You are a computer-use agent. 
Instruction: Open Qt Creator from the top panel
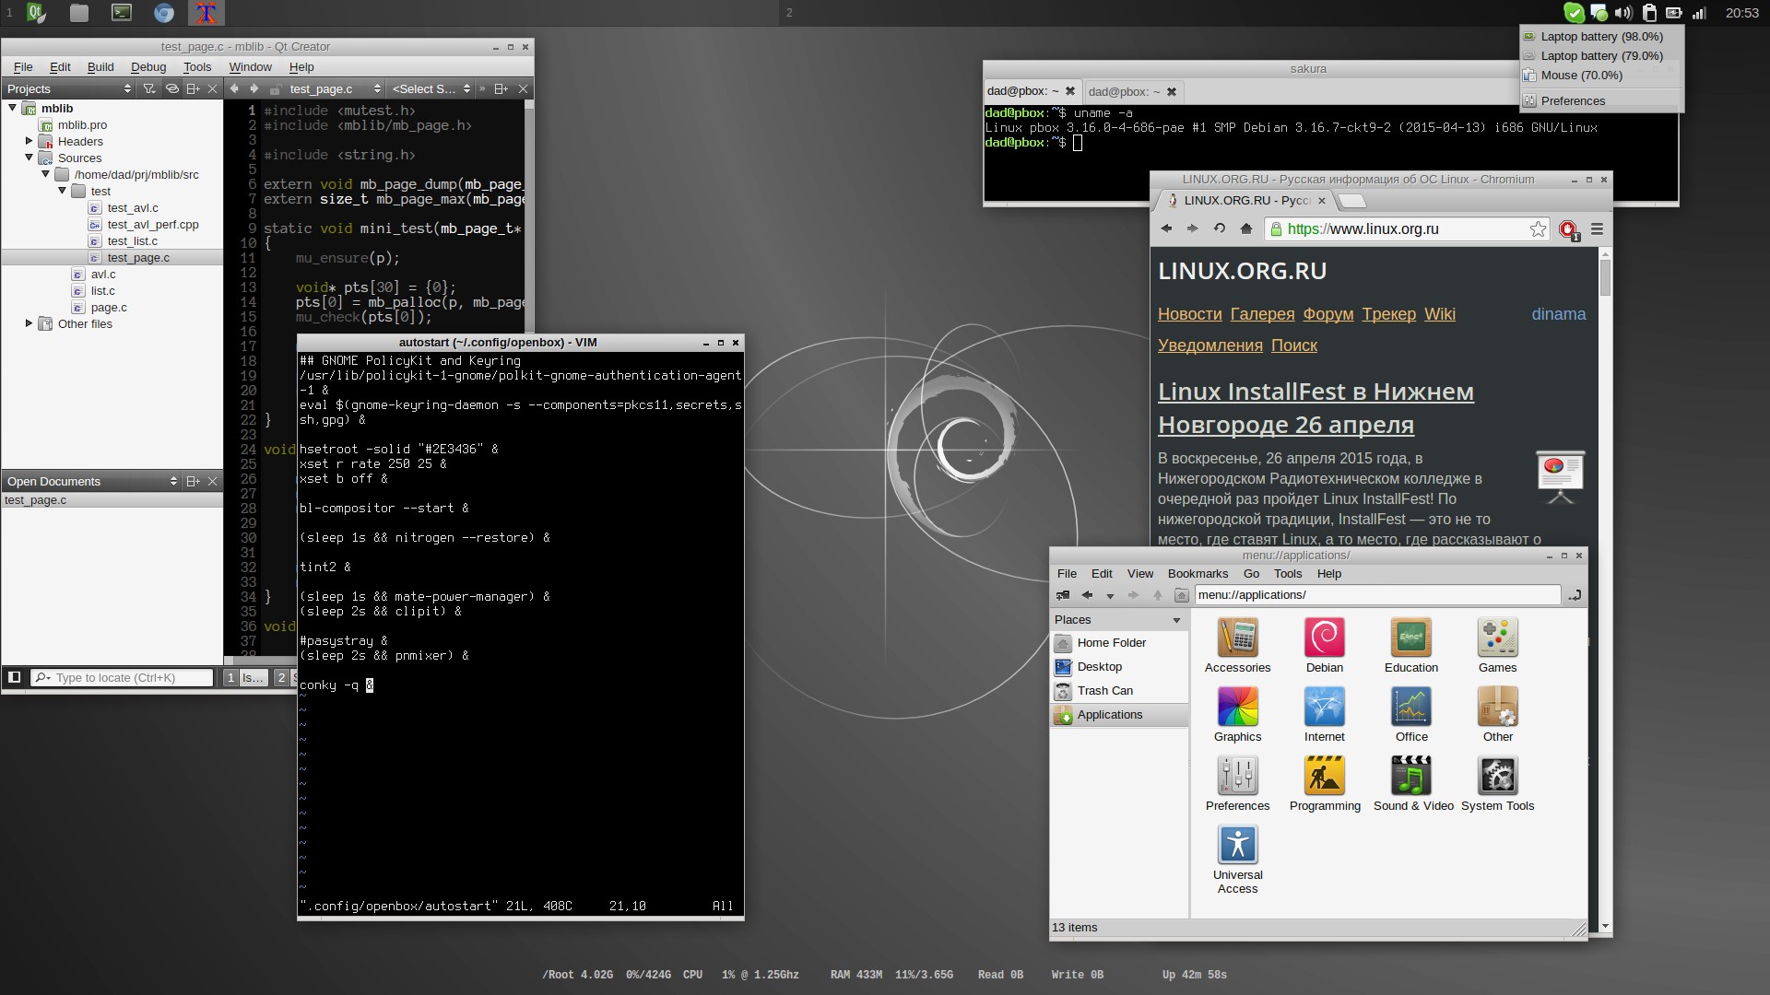(x=36, y=13)
